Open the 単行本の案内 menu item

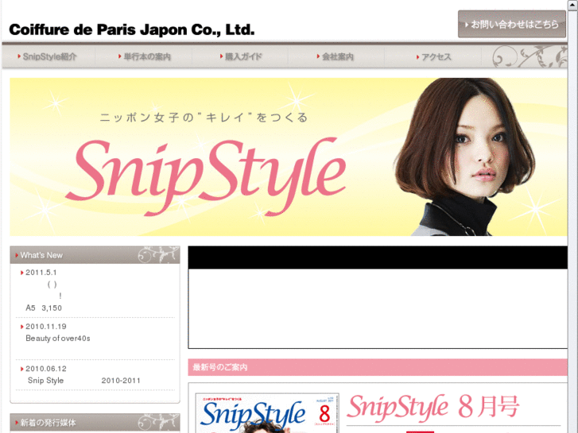144,56
